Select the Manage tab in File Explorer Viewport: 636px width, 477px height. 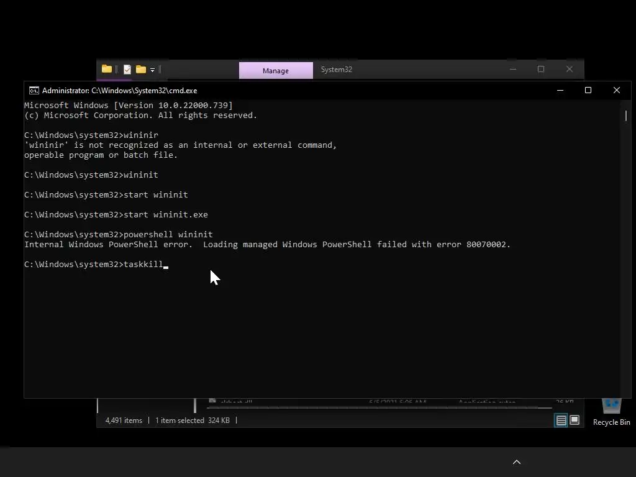click(276, 71)
